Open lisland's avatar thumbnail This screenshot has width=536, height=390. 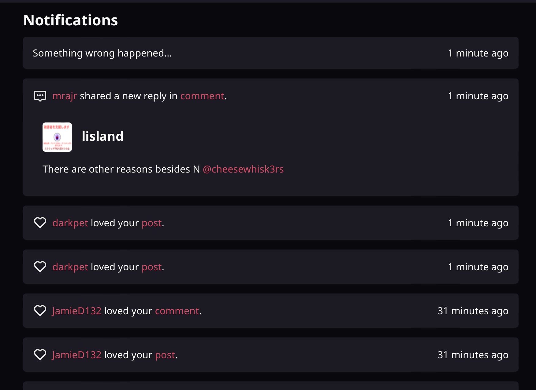pyautogui.click(x=57, y=137)
